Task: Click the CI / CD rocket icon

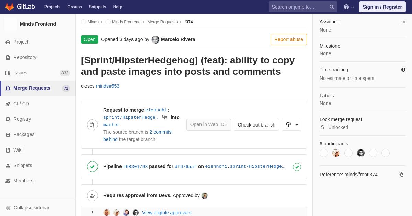Action: pyautogui.click(x=8, y=104)
